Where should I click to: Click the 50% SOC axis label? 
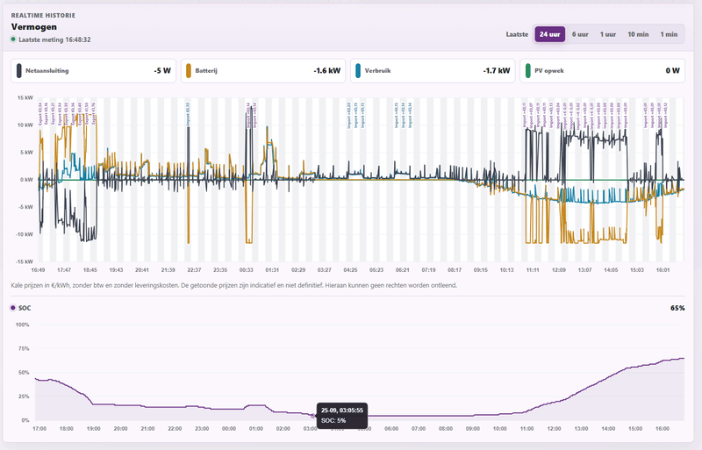point(24,373)
